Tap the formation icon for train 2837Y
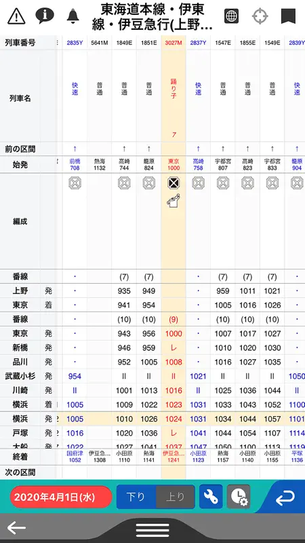This screenshot has width=305, height=543. pyautogui.click(x=198, y=183)
